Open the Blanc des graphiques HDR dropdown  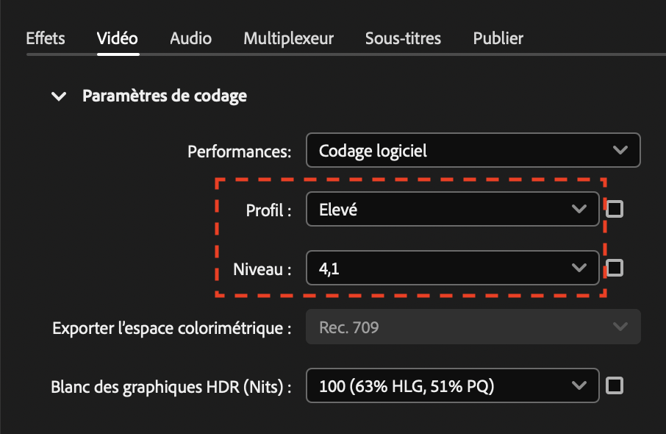point(452,385)
